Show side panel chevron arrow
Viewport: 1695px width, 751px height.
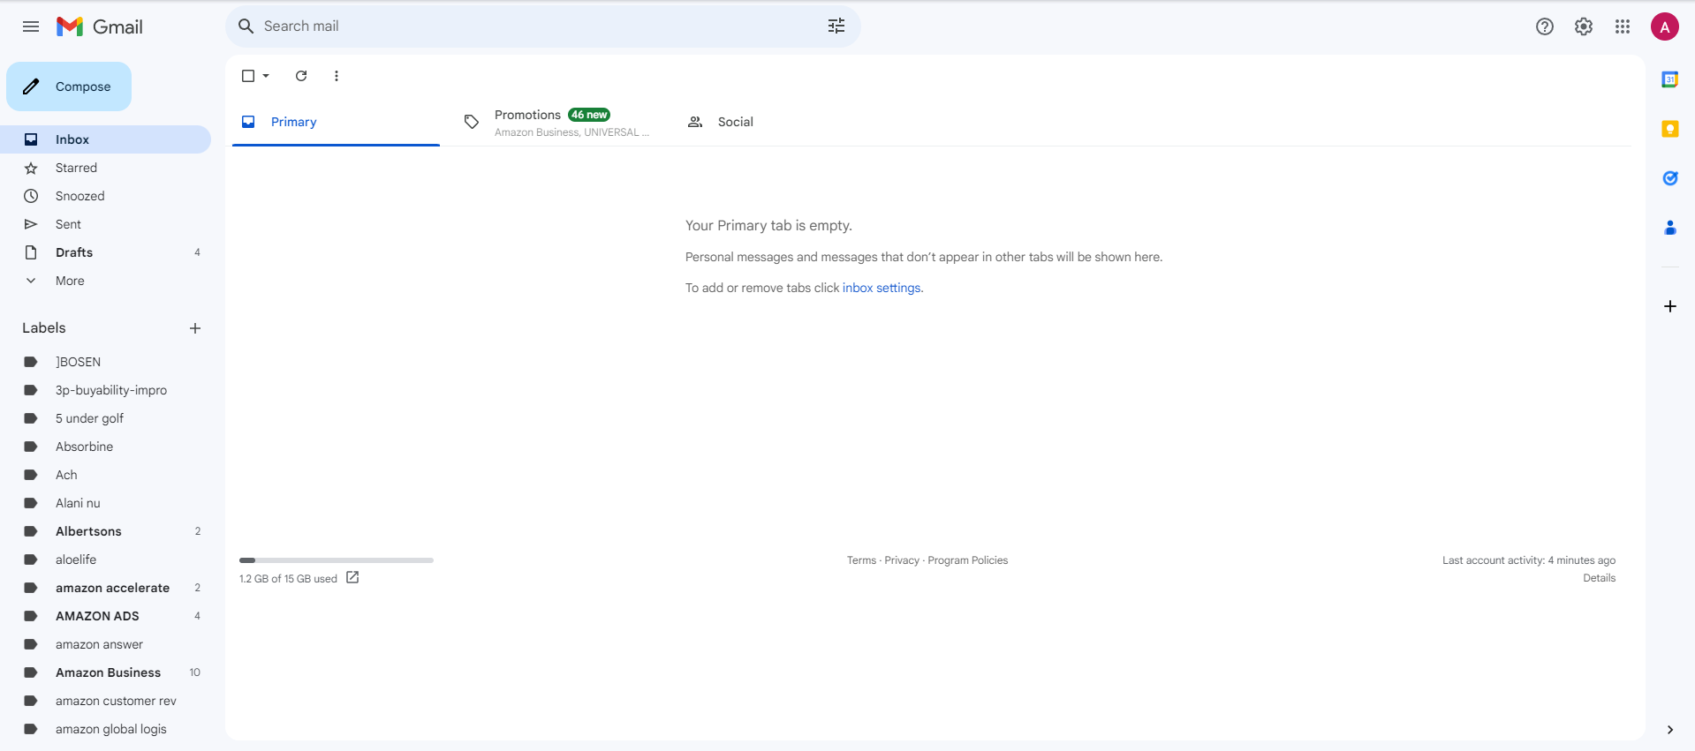[1670, 730]
